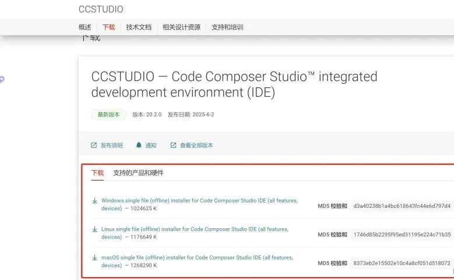Open 查看全部版本 link
Screen dimensions: 454x280
(x=196, y=145)
